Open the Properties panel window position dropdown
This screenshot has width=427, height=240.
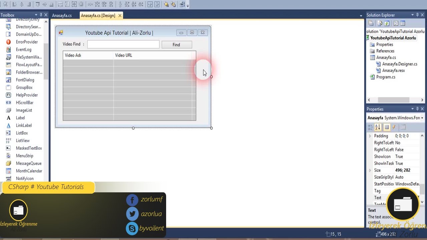[x=412, y=109]
